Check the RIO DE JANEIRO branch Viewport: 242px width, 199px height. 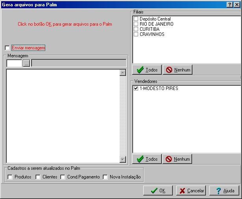pos(136,24)
